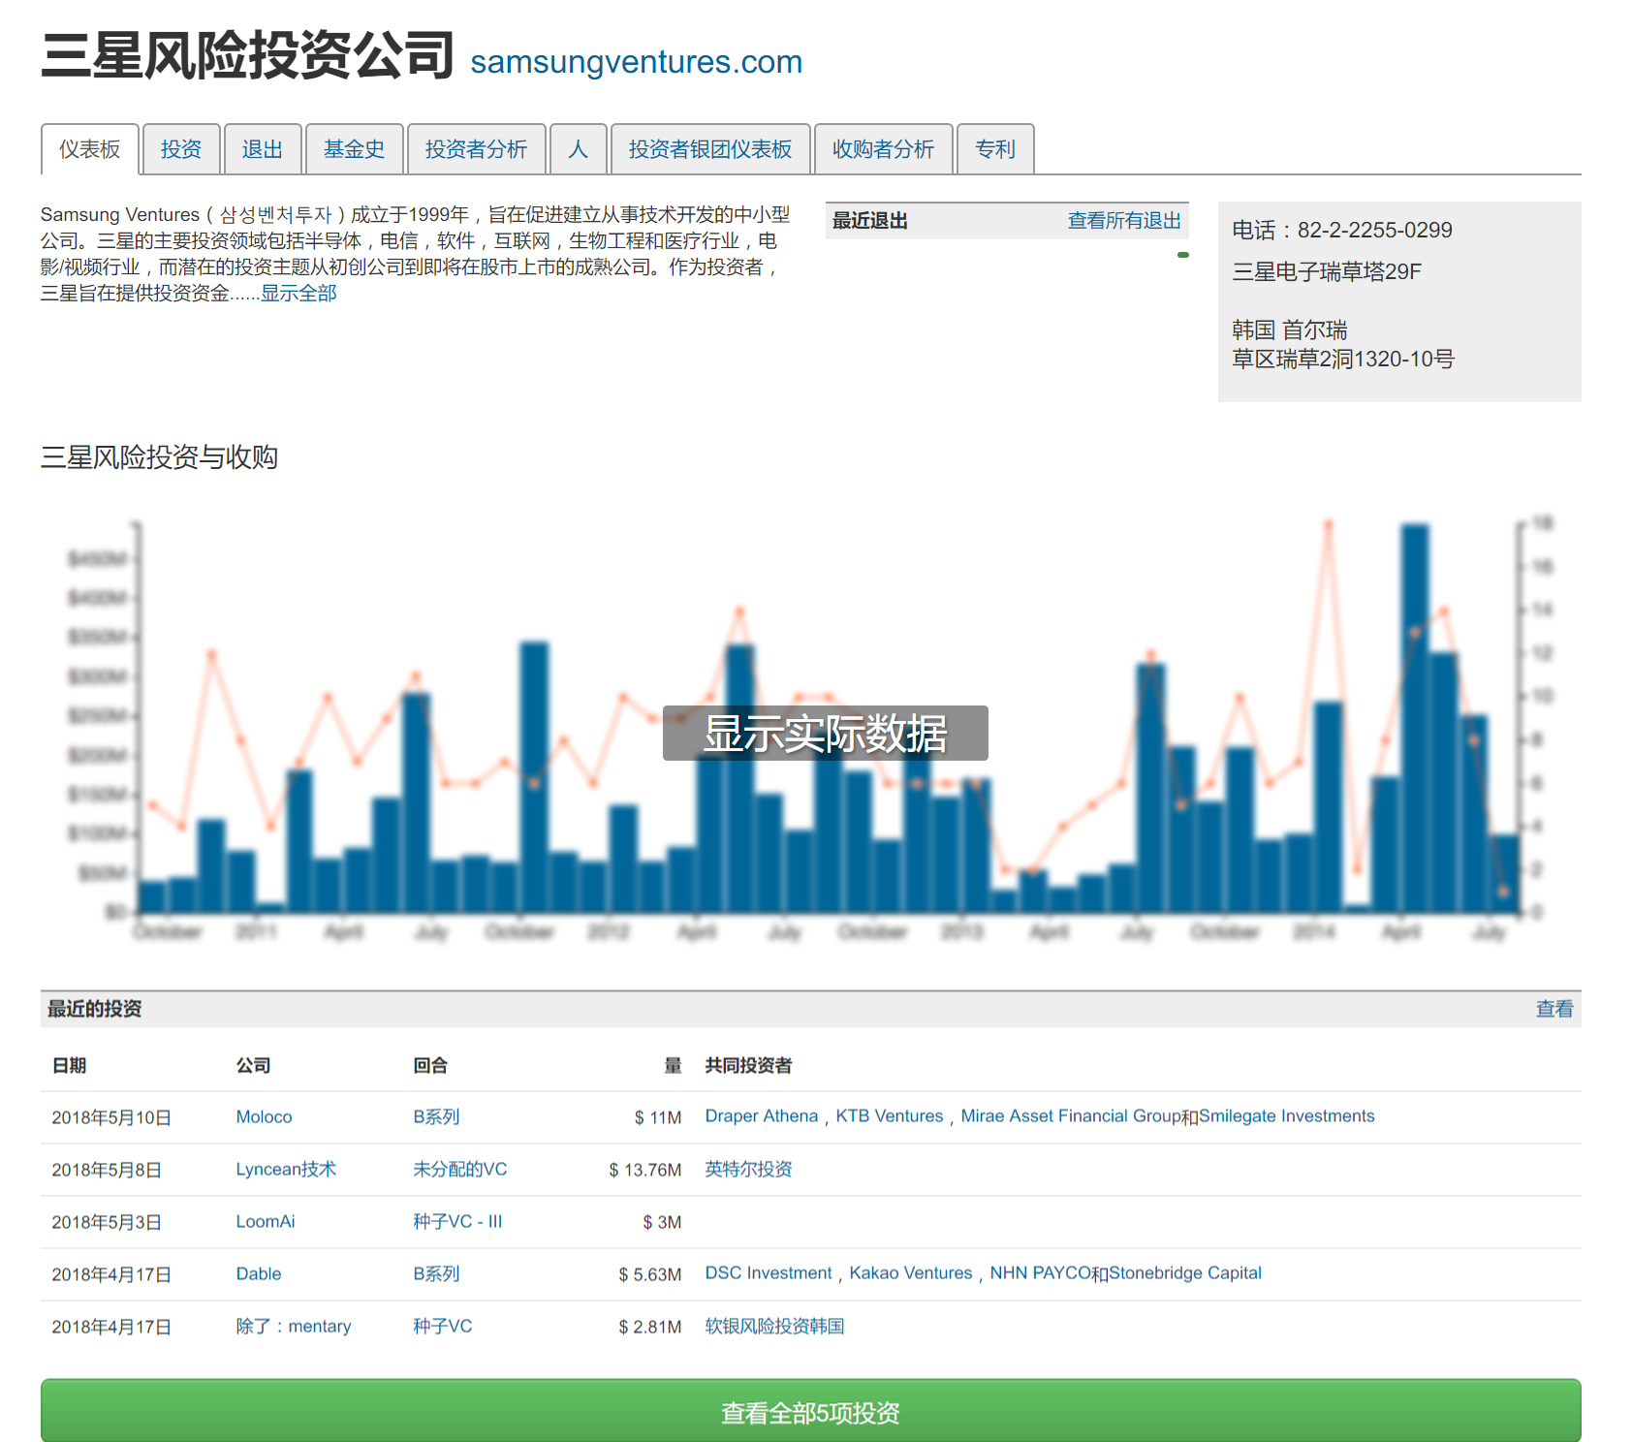Open the Moloco company link
The image size is (1632, 1442).
264,1117
